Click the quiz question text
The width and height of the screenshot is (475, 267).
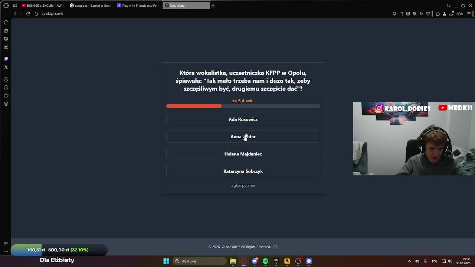[x=243, y=81]
